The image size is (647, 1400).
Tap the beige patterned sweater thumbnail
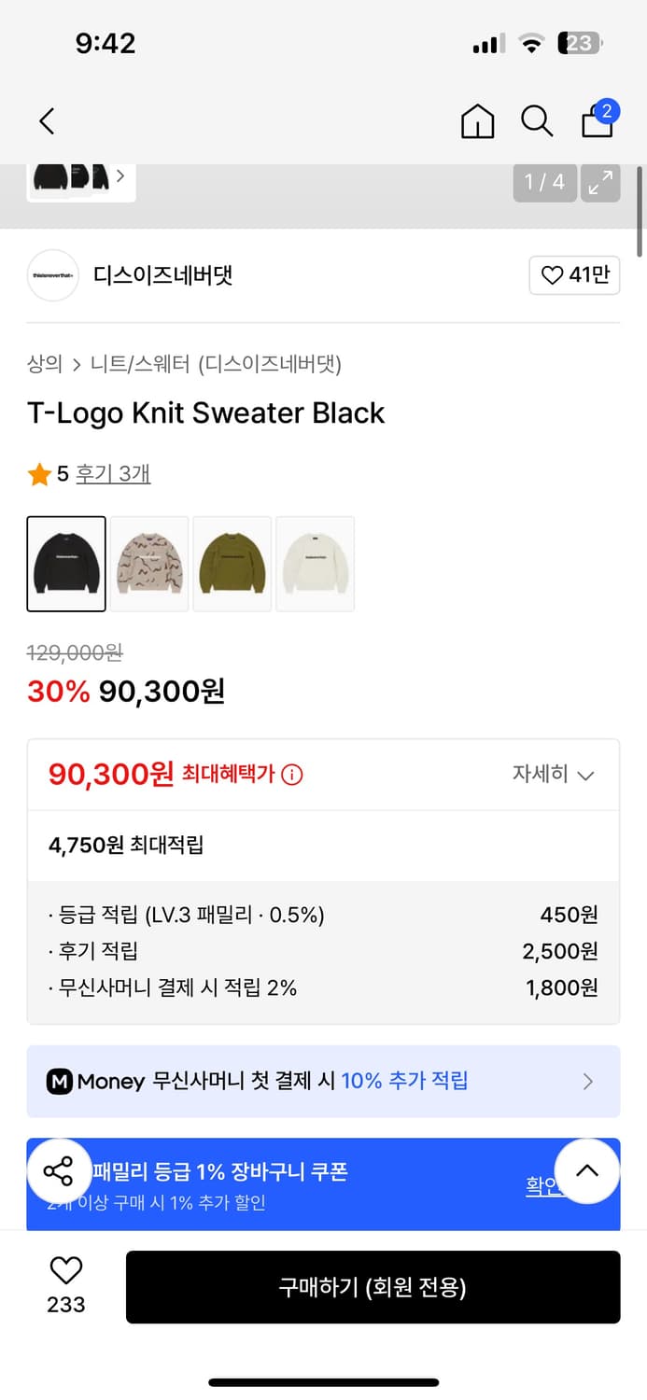(x=148, y=564)
